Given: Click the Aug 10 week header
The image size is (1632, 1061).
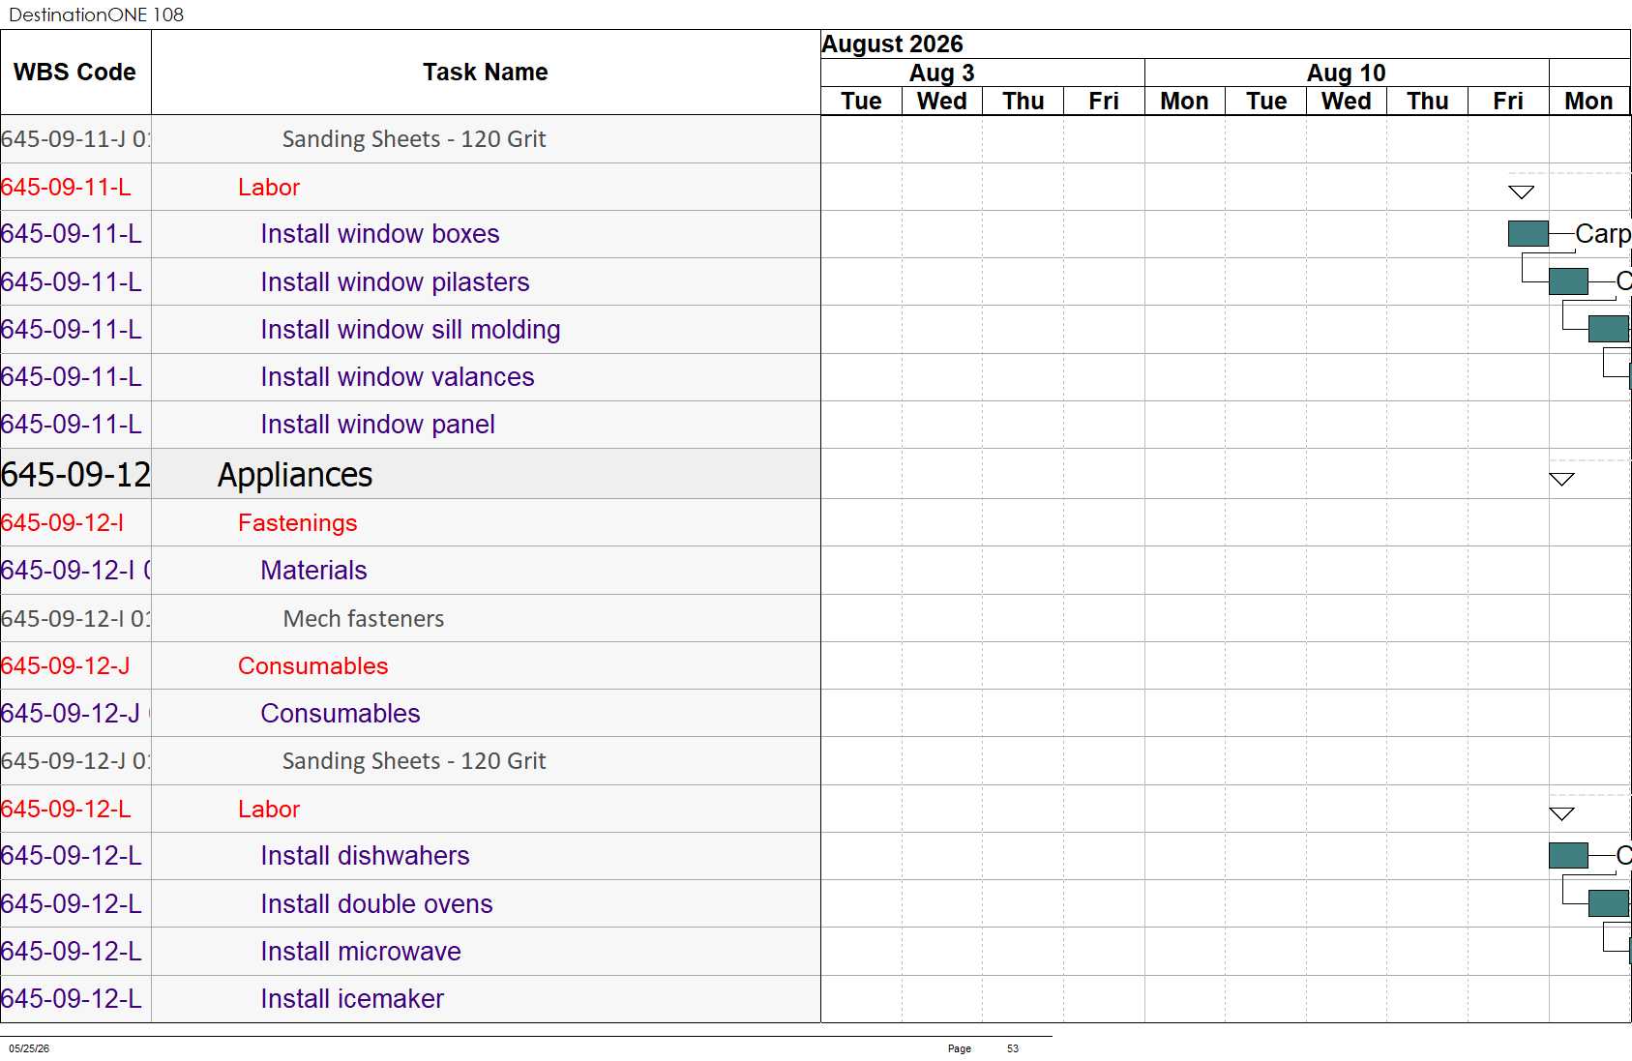Looking at the screenshot, I should pyautogui.click(x=1346, y=74).
